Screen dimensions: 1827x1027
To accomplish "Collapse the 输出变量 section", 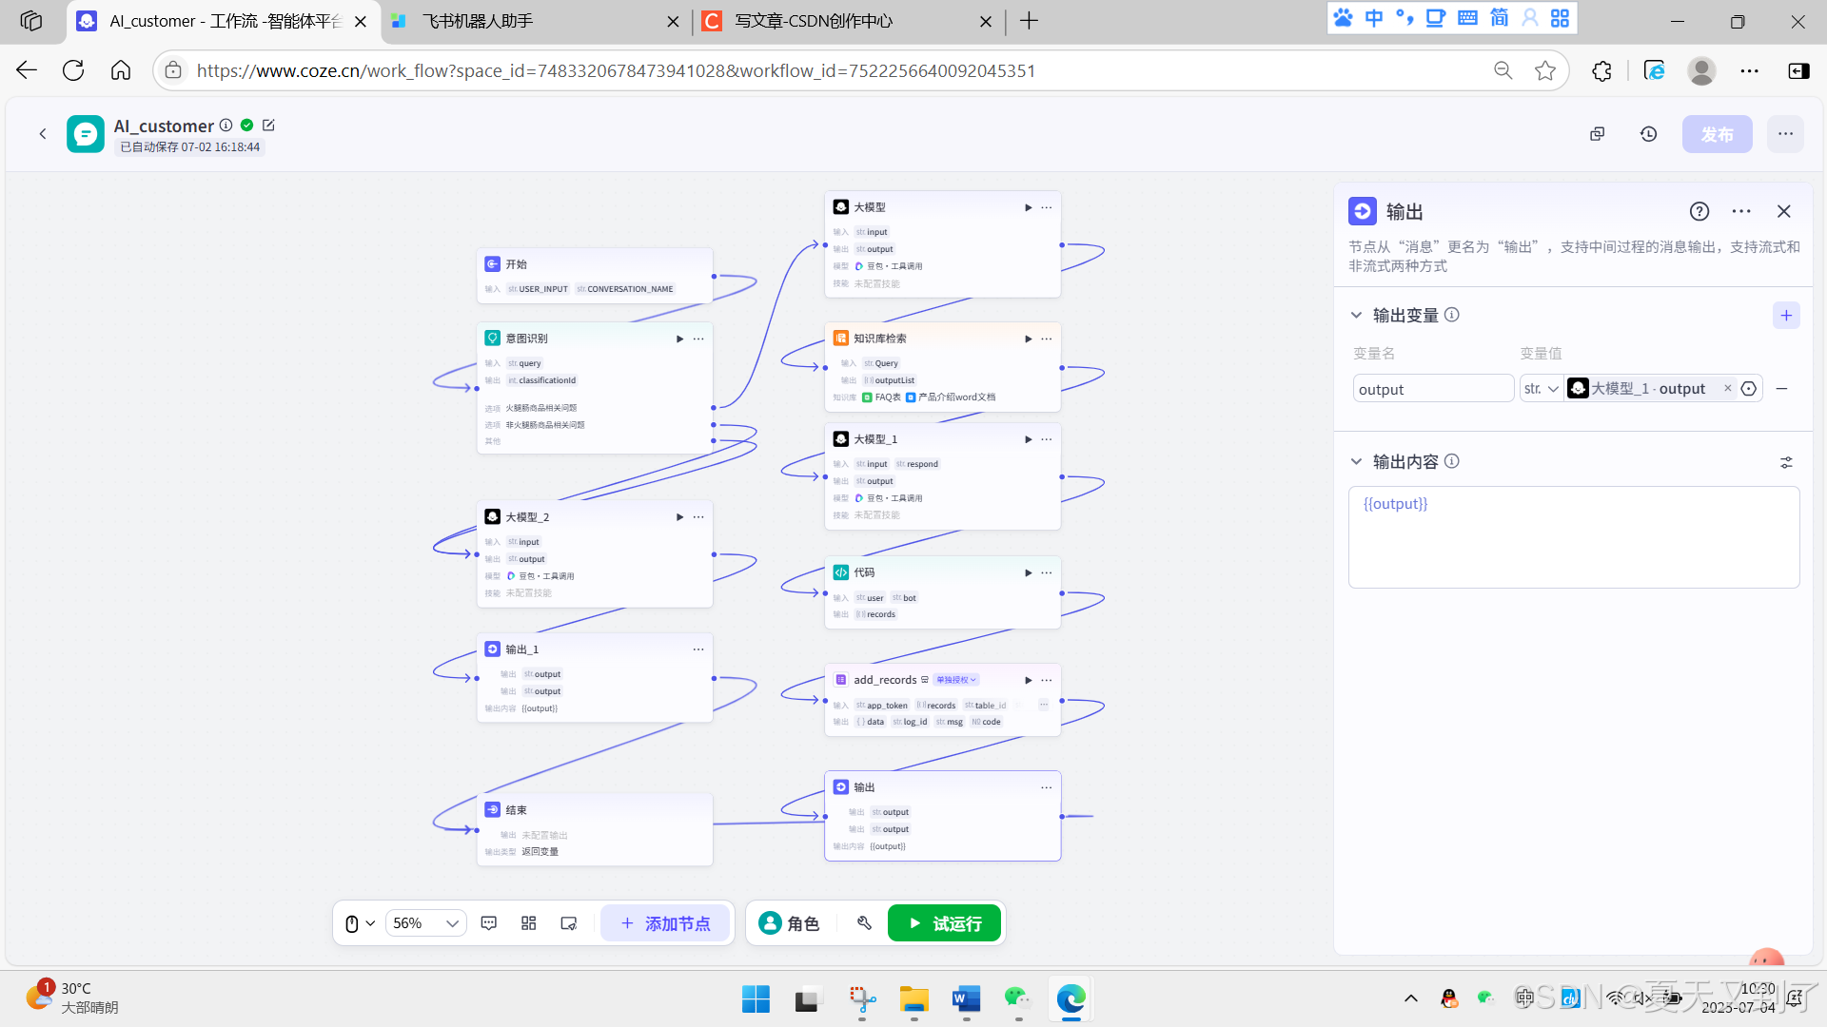I will [1357, 315].
